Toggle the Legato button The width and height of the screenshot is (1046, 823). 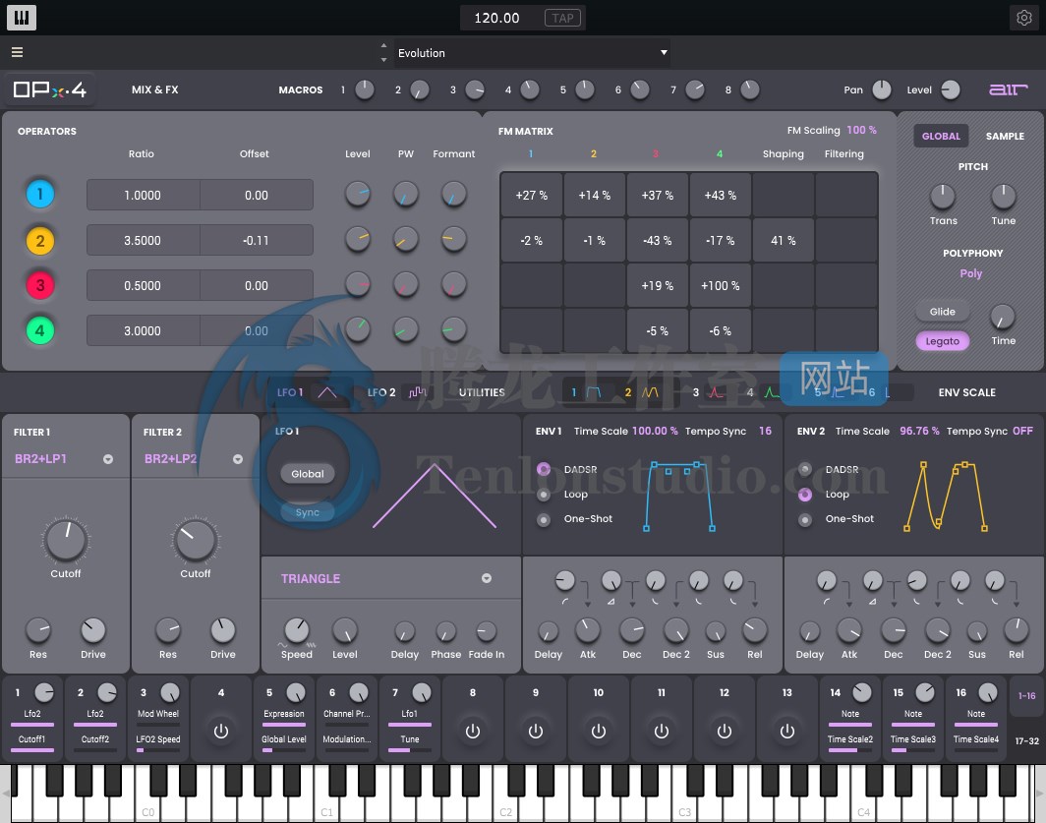click(942, 341)
